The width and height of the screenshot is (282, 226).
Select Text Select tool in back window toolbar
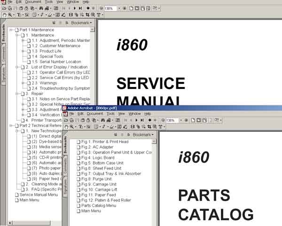(x=19, y=15)
